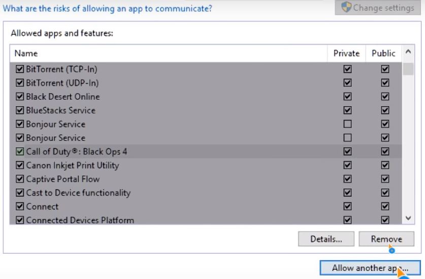Toggle Public for Connected Devices Platform
The width and height of the screenshot is (425, 279).
pyautogui.click(x=385, y=220)
